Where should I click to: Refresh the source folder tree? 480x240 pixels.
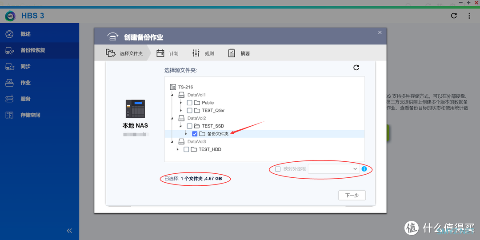pos(356,68)
